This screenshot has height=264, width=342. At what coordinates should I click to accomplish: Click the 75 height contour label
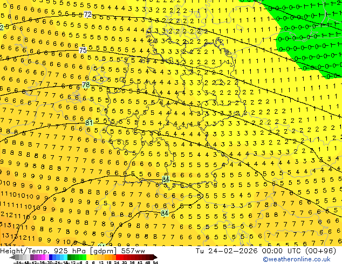click(83, 50)
